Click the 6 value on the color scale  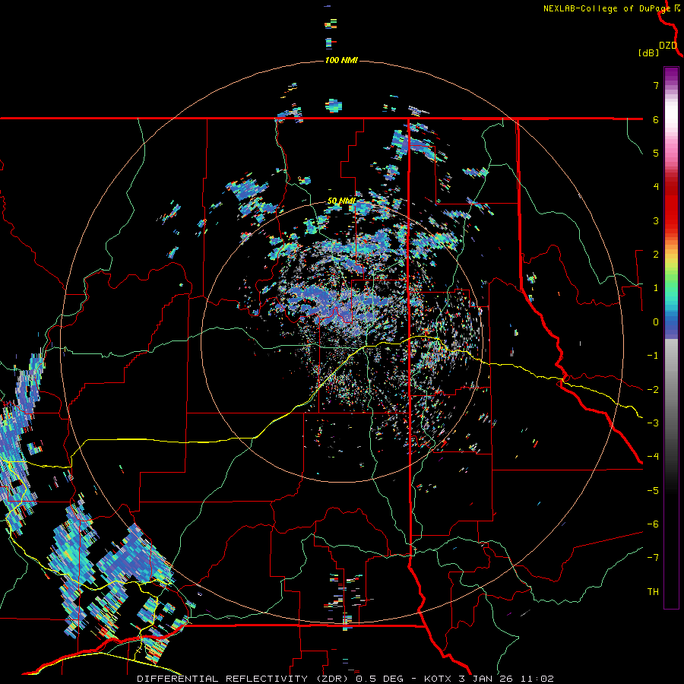[x=656, y=119]
